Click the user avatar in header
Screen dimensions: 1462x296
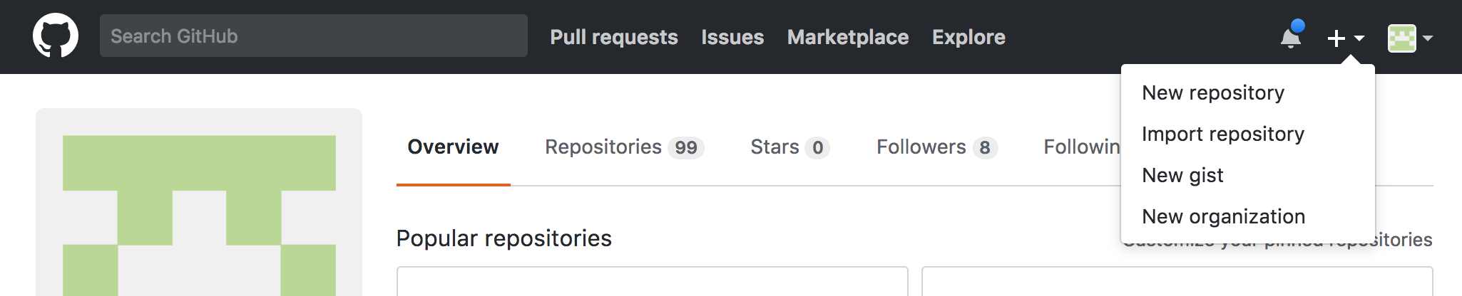[1402, 38]
